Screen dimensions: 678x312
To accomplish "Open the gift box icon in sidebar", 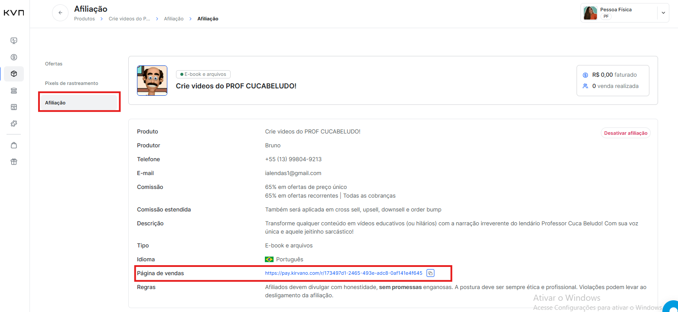I will [14, 162].
